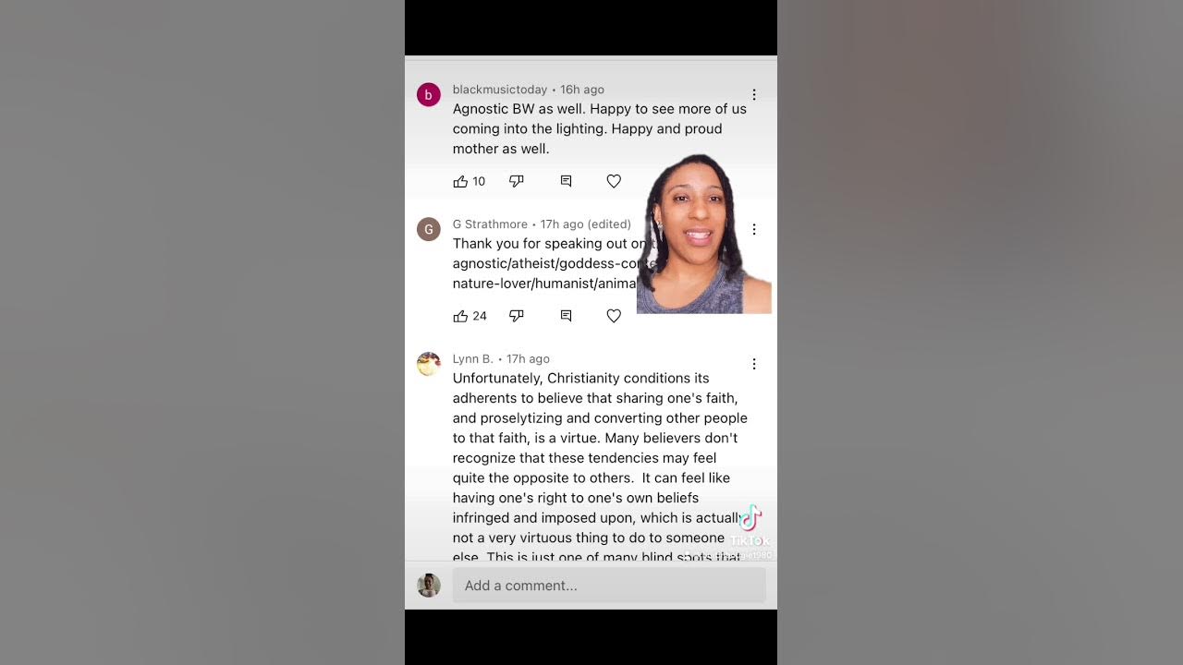Open the G Strathmore username link
Viewport: 1183px width, 665px height.
pyautogui.click(x=490, y=224)
